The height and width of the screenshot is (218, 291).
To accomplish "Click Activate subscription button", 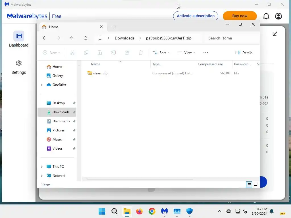I will pyautogui.click(x=196, y=16).
